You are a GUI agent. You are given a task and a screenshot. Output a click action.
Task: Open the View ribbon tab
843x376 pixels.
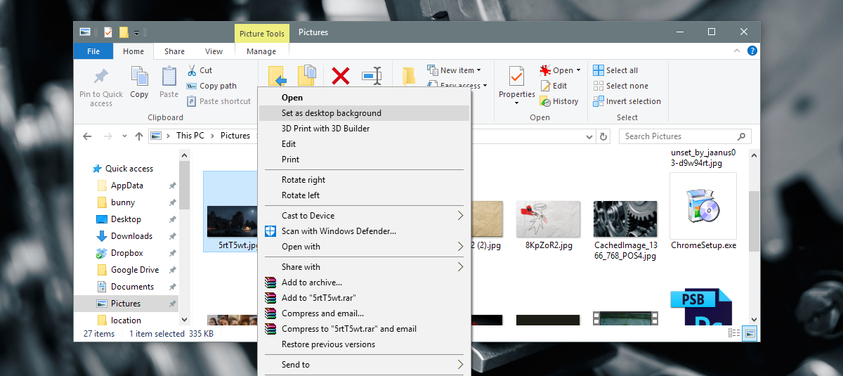click(214, 51)
